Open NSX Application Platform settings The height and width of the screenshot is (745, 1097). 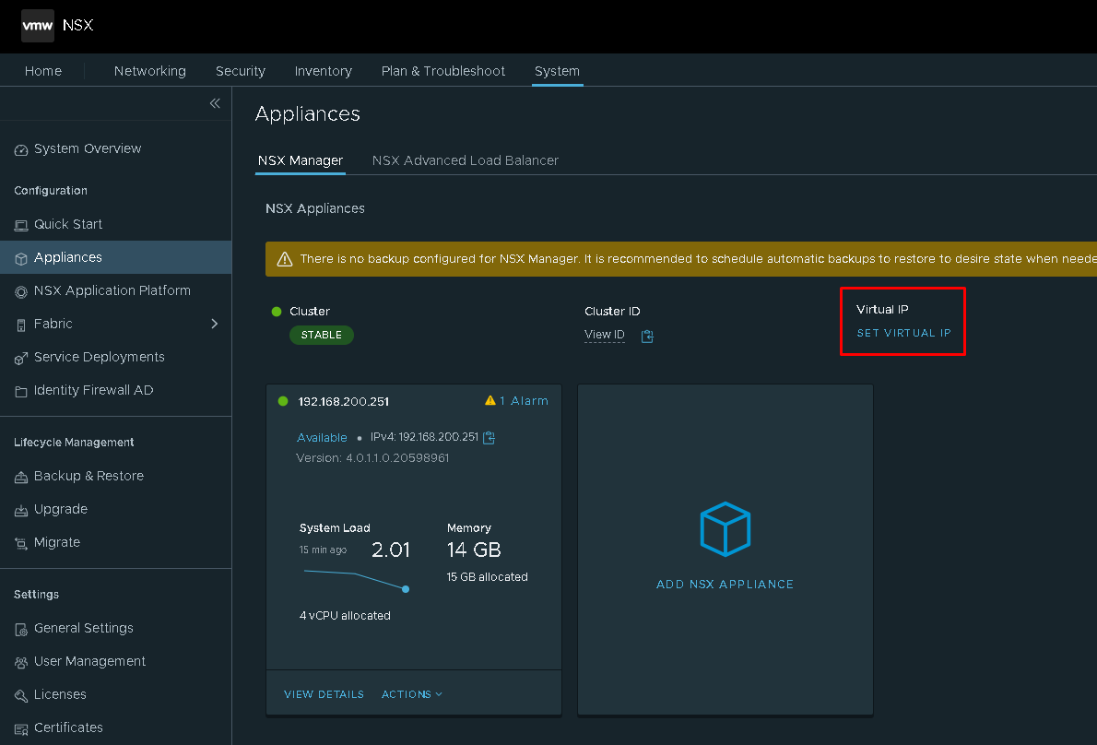click(111, 290)
